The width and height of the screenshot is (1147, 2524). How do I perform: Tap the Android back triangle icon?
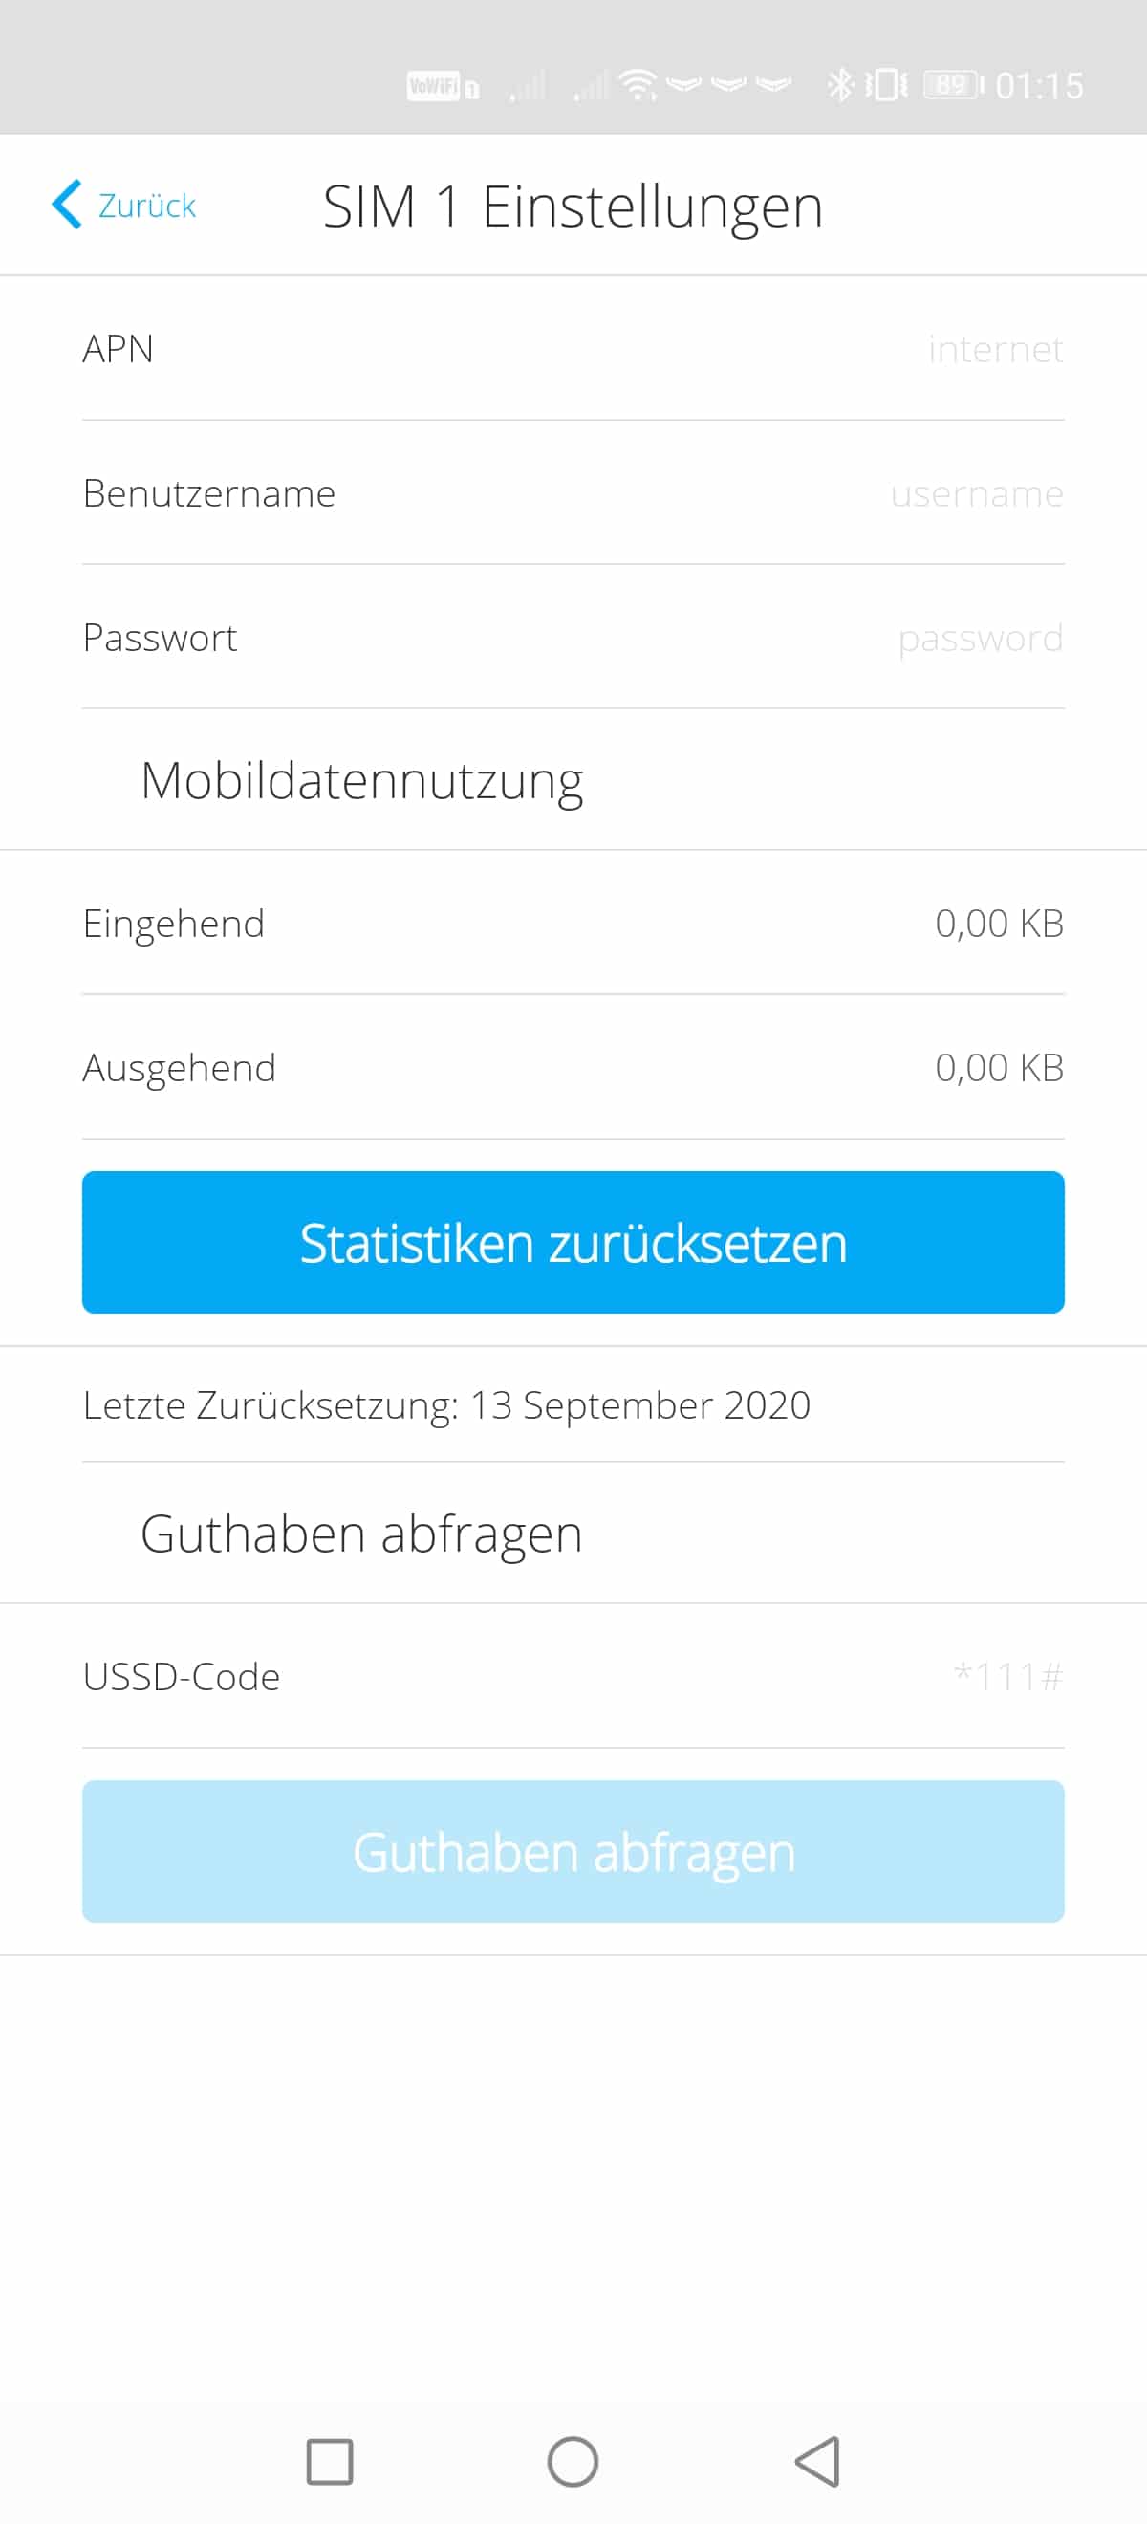point(817,2461)
